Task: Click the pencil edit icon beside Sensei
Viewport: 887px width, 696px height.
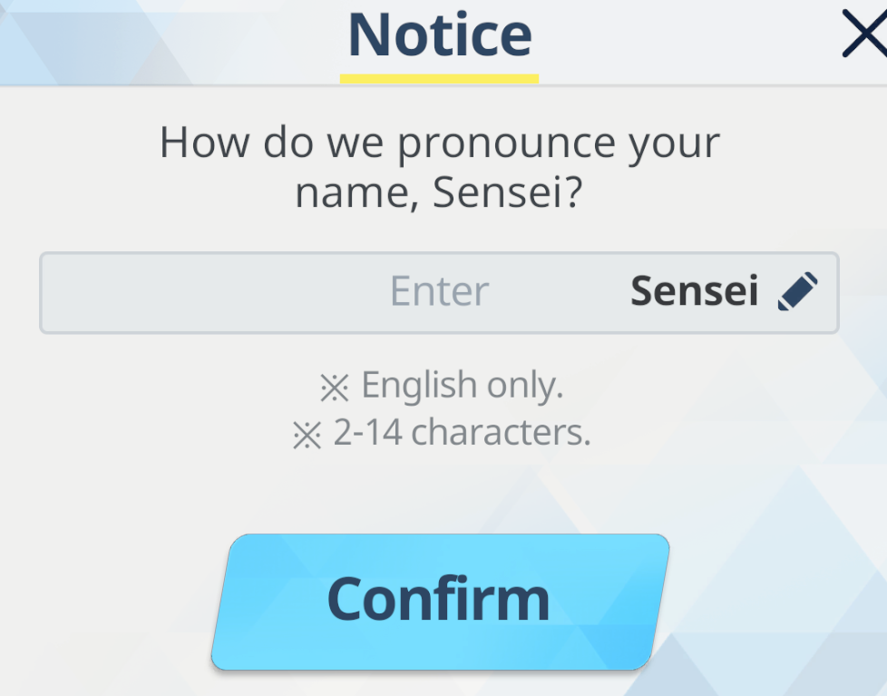Action: coord(797,291)
